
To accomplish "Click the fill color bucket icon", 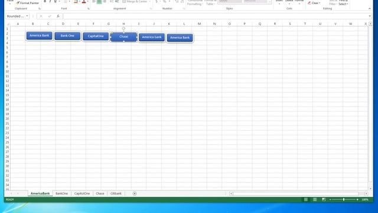I will point(76,1).
